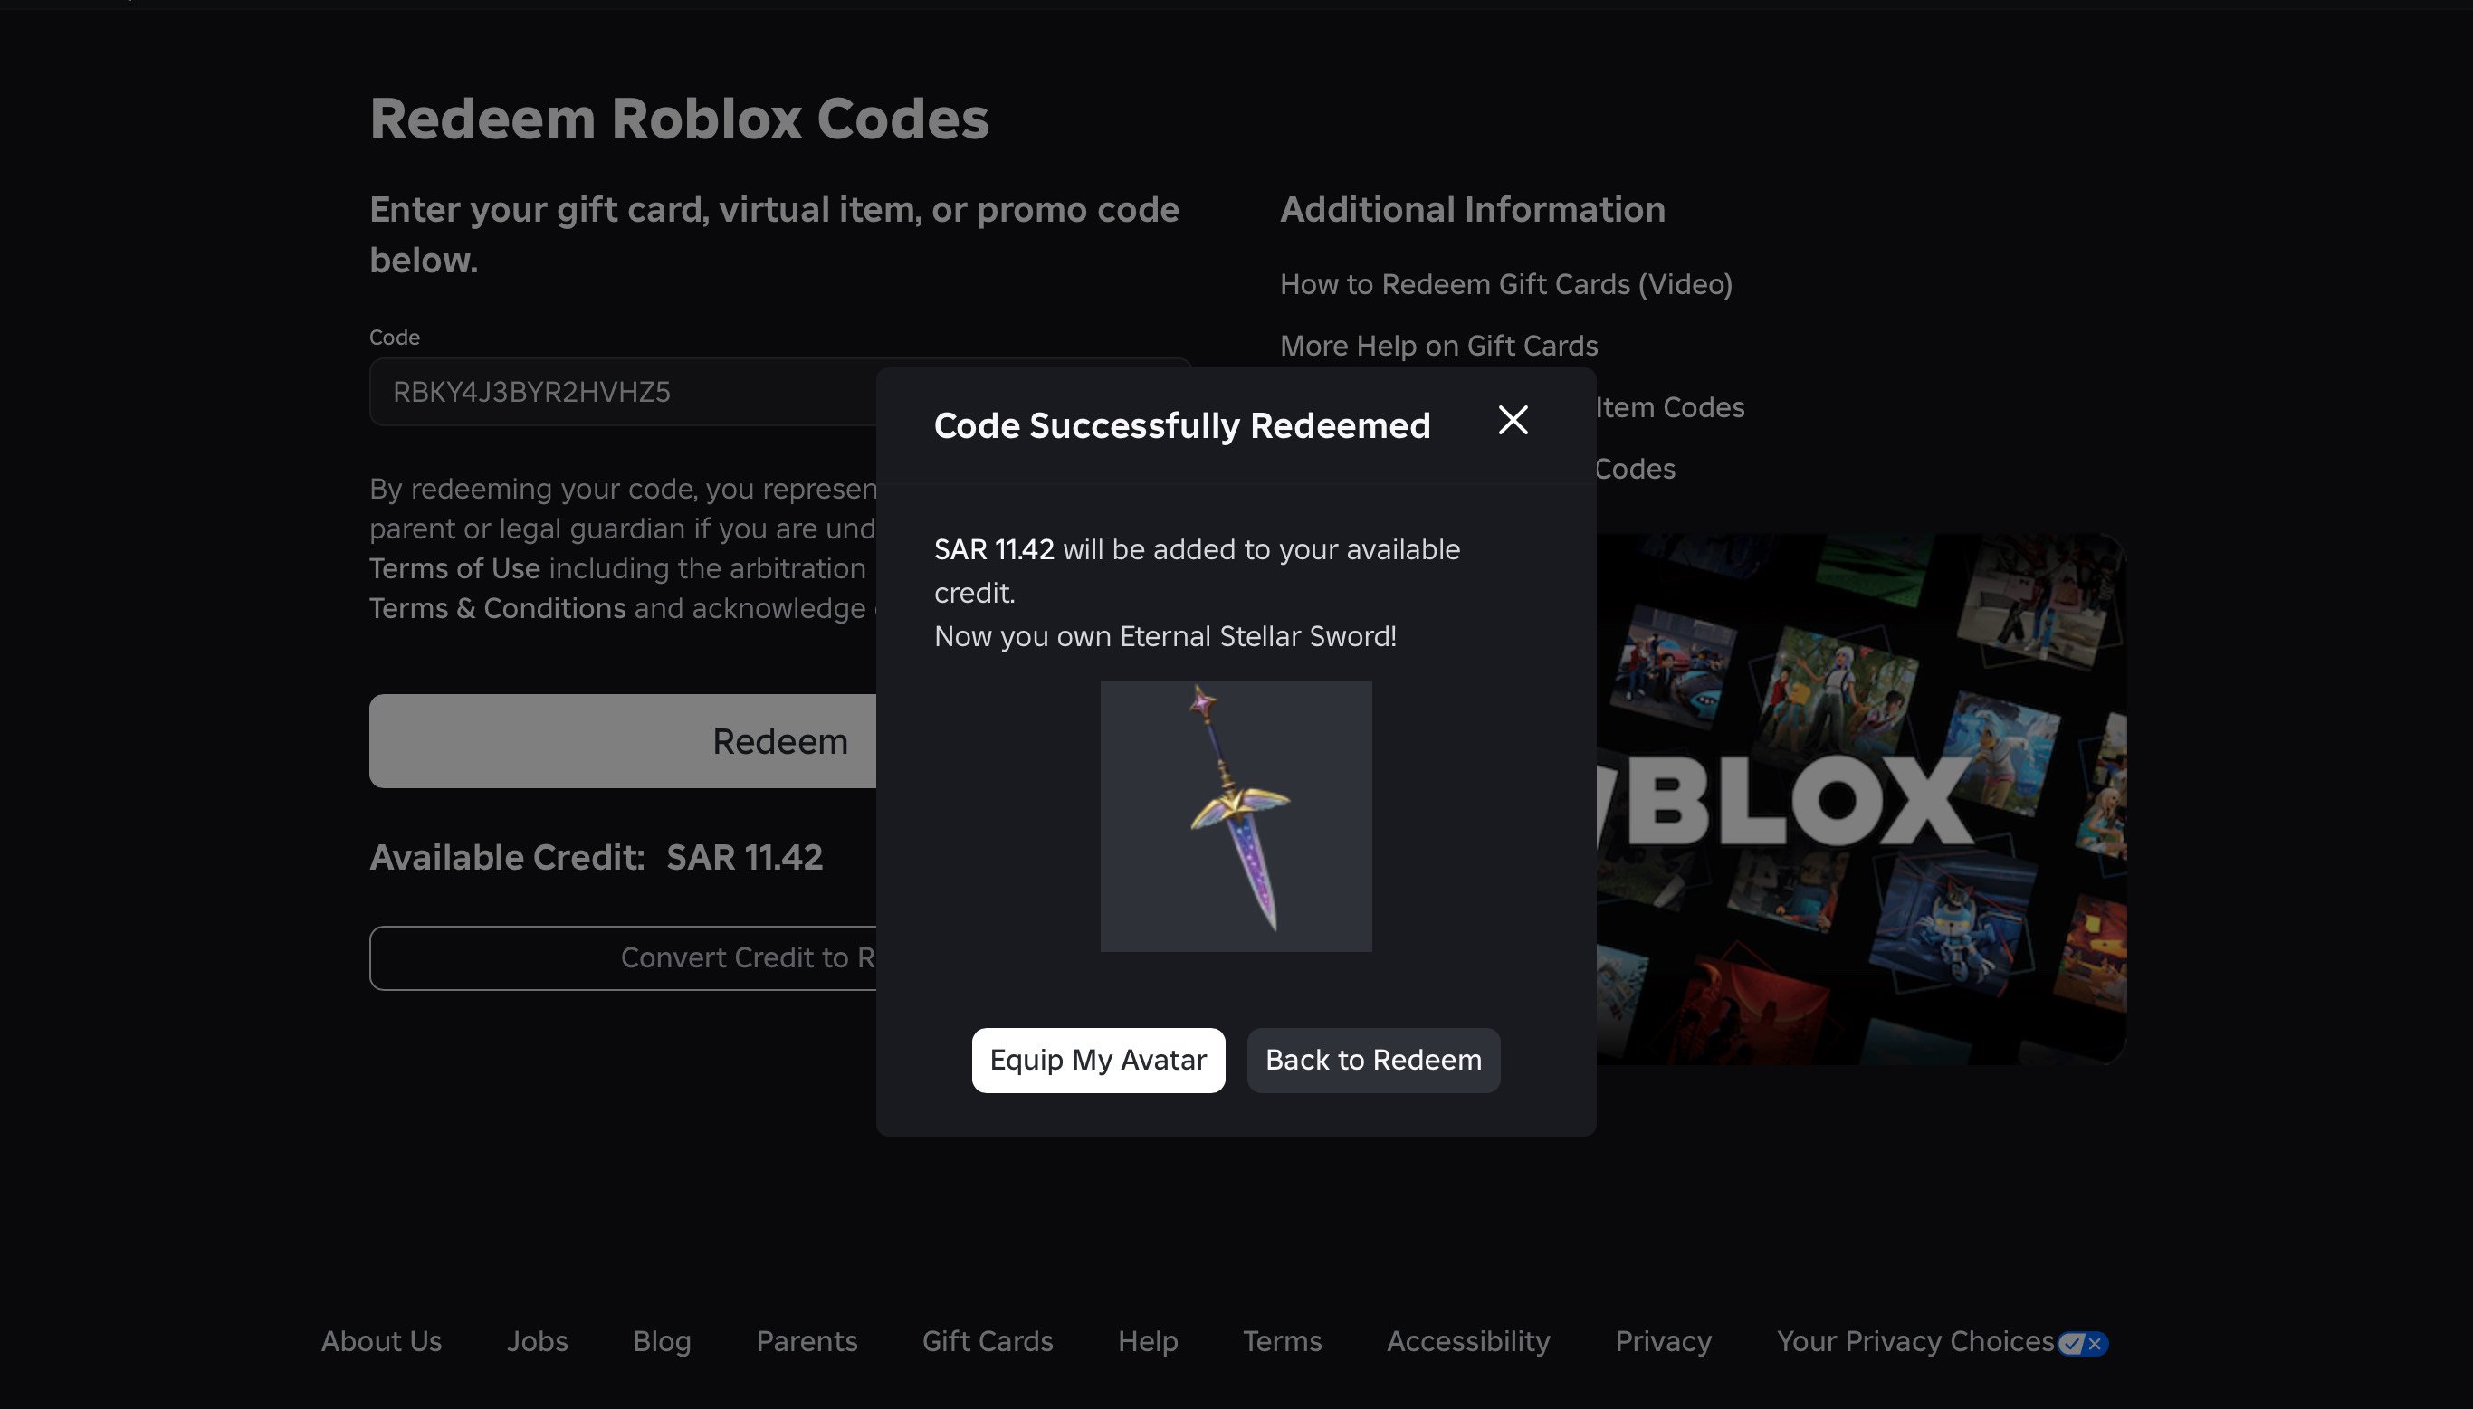Screen dimensions: 2473x1409
Task: Open the Terms & Conditions link
Action: (x=497, y=609)
